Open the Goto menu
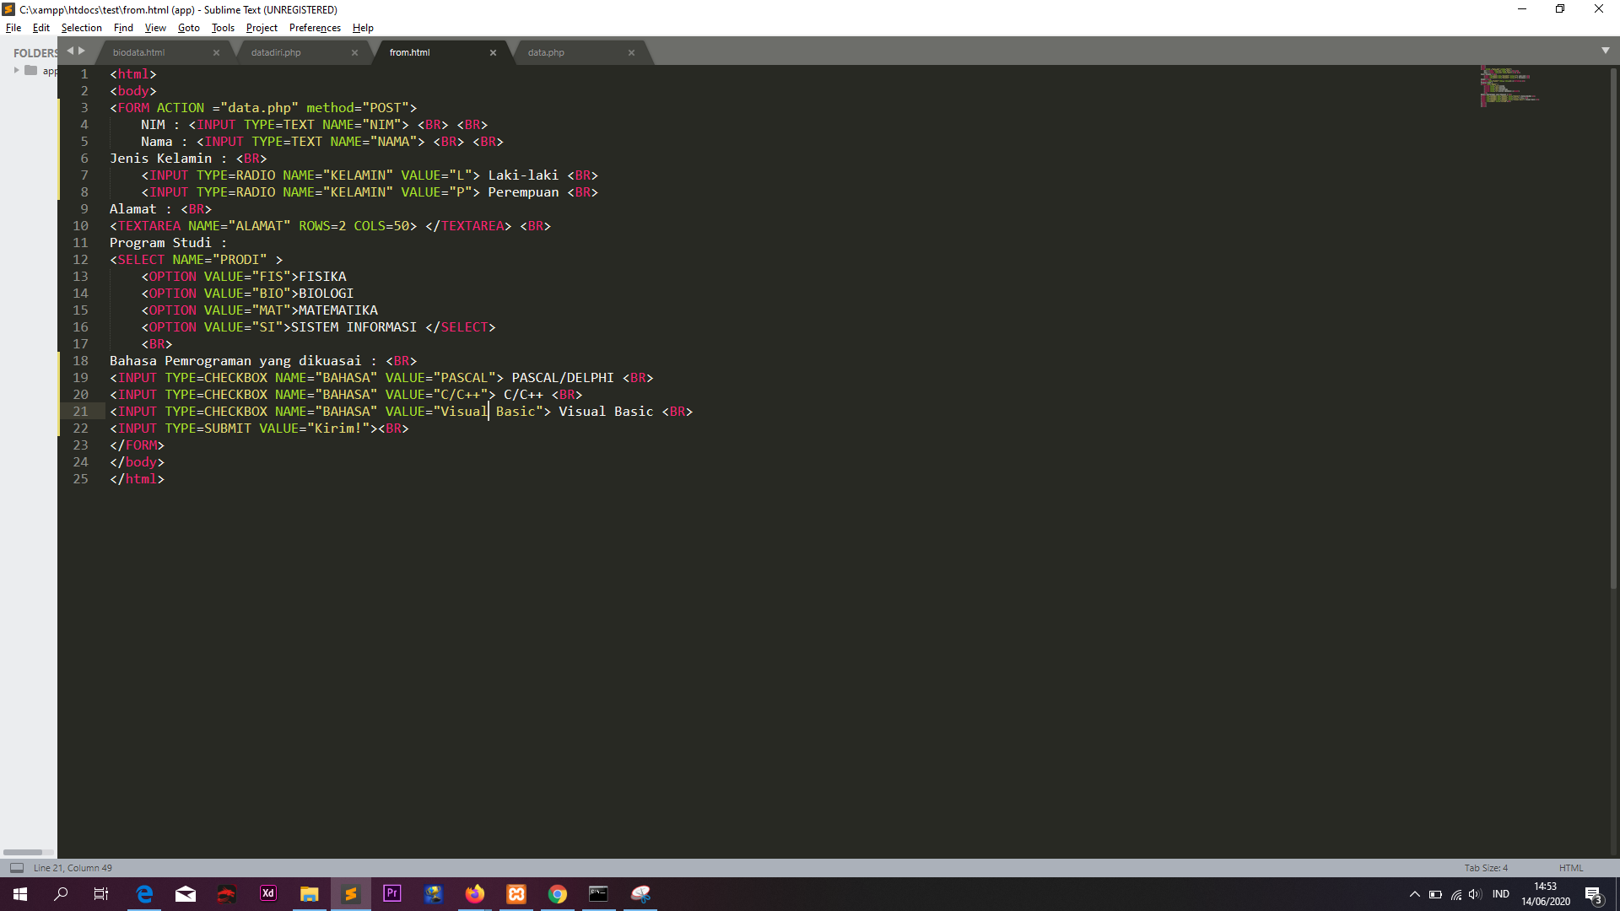The height and width of the screenshot is (911, 1620). [x=189, y=28]
